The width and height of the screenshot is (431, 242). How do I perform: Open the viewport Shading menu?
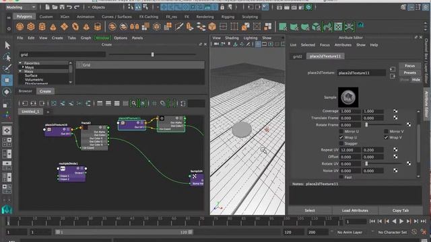(232, 38)
